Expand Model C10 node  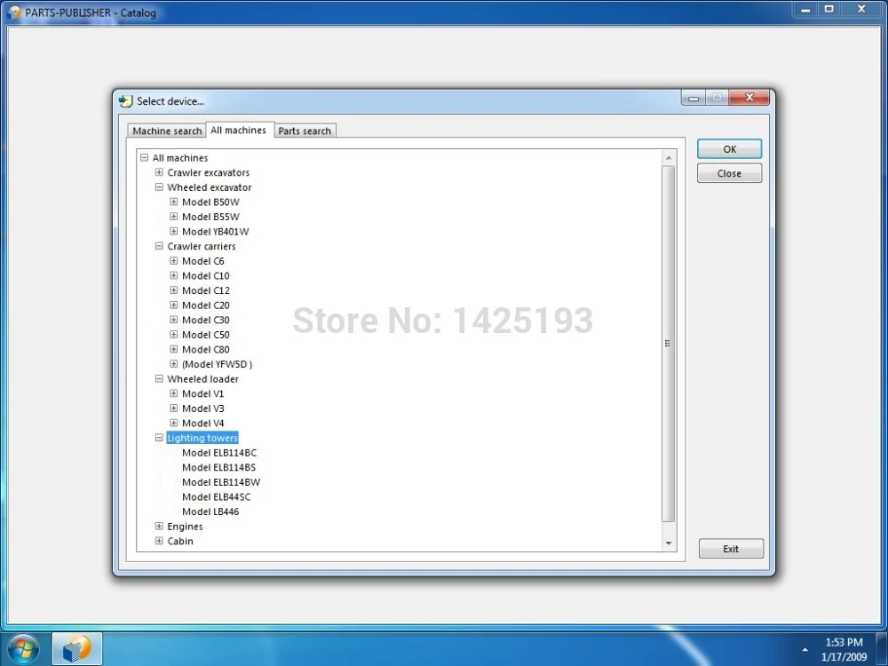tap(174, 275)
